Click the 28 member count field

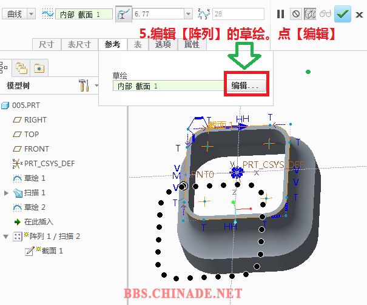[238, 14]
